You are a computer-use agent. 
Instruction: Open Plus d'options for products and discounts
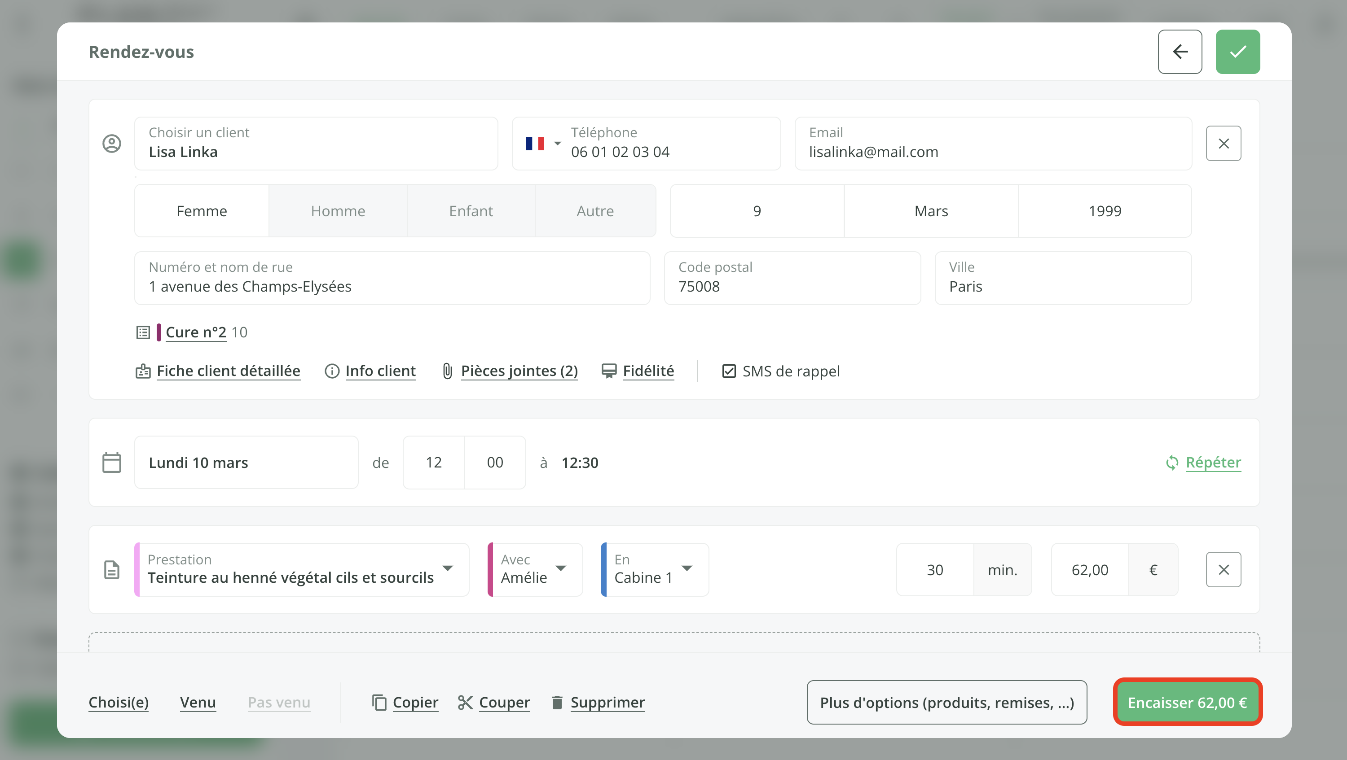[x=946, y=702]
